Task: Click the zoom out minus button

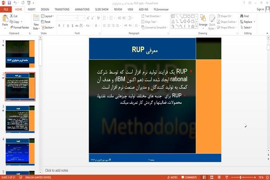Action: pyautogui.click(x=232, y=177)
